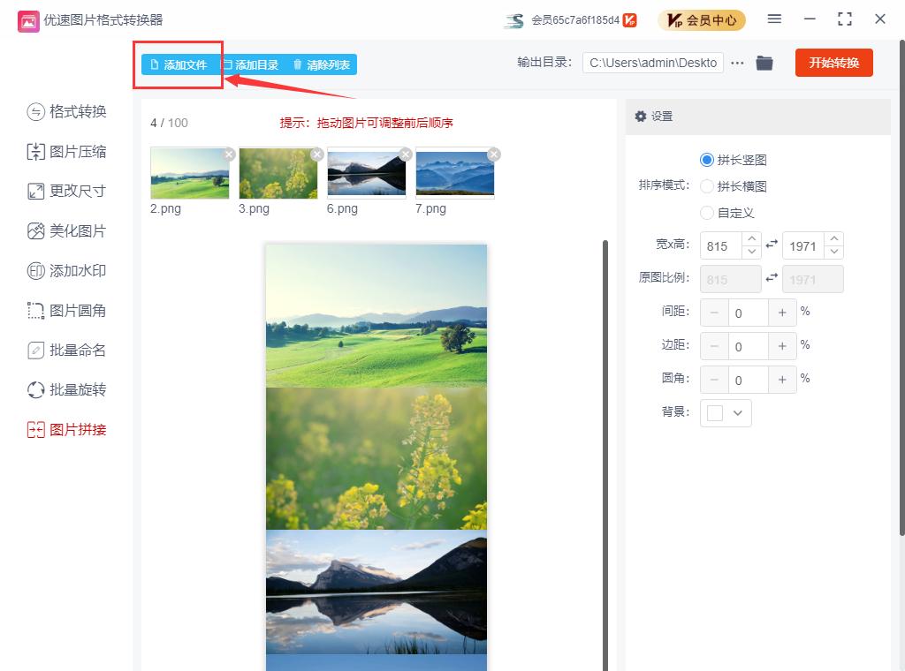Screen dimensions: 905x671
Task: Expand the output directory browse menu
Action: tap(738, 63)
